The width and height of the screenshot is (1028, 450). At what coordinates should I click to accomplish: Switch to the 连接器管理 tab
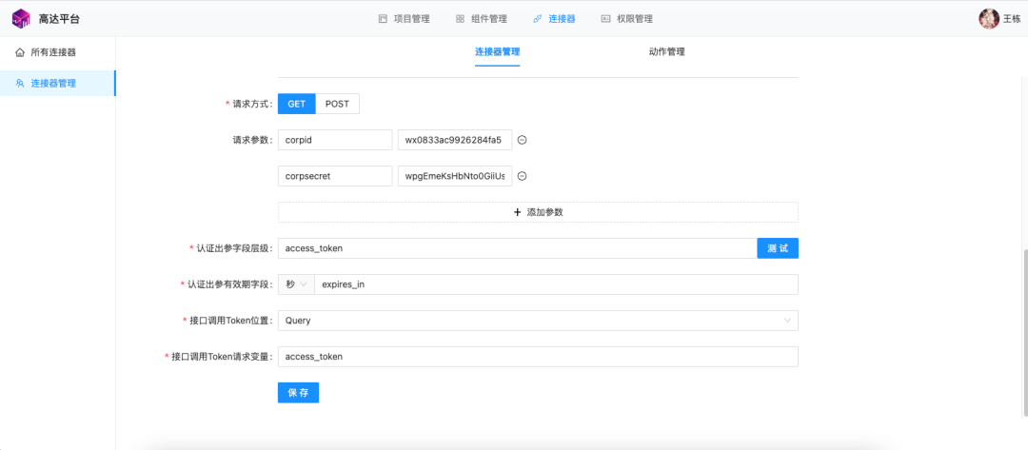pyautogui.click(x=498, y=51)
